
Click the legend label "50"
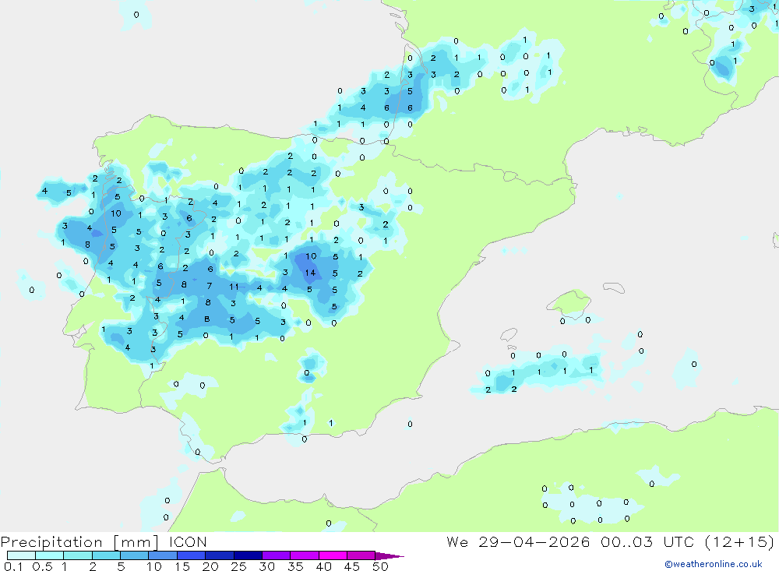(x=381, y=566)
